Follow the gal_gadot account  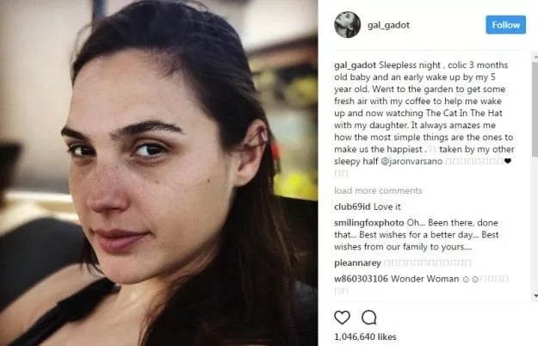pos(505,25)
